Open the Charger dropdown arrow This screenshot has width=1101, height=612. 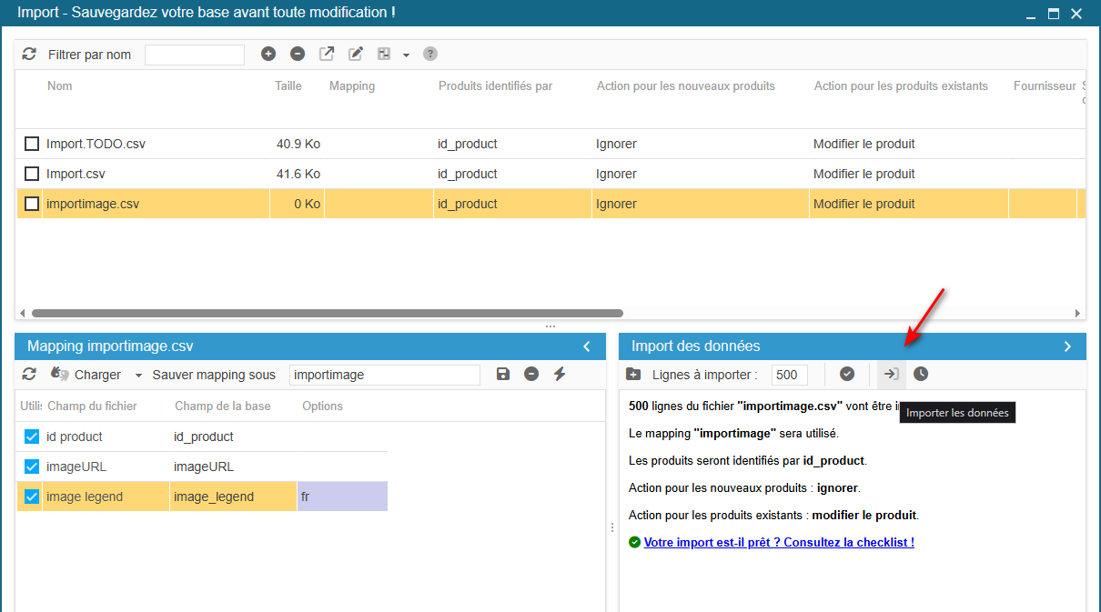click(x=138, y=375)
